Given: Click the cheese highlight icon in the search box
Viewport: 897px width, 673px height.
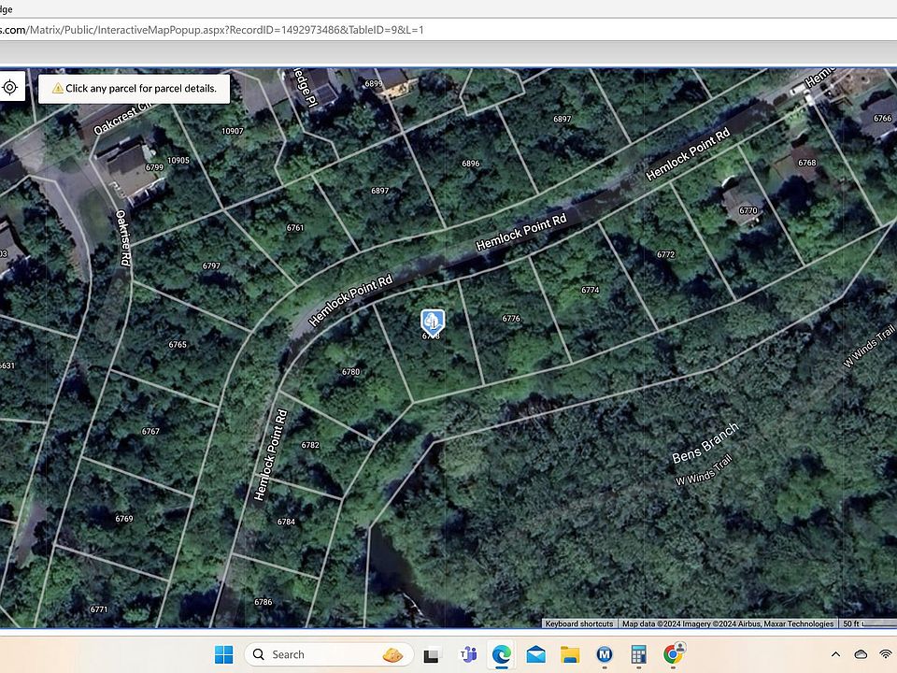Looking at the screenshot, I should [392, 654].
